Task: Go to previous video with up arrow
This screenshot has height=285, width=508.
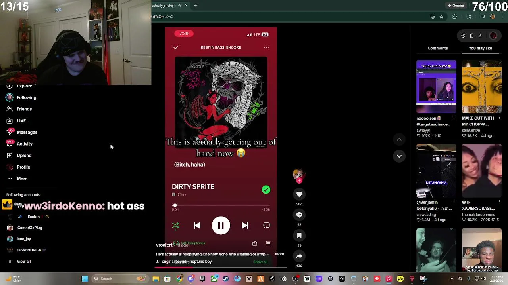Action: [x=399, y=139]
